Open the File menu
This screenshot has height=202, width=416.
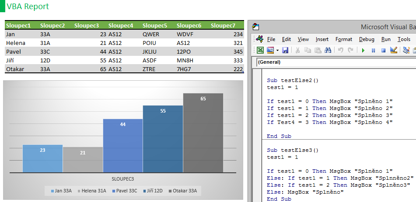[x=271, y=39]
